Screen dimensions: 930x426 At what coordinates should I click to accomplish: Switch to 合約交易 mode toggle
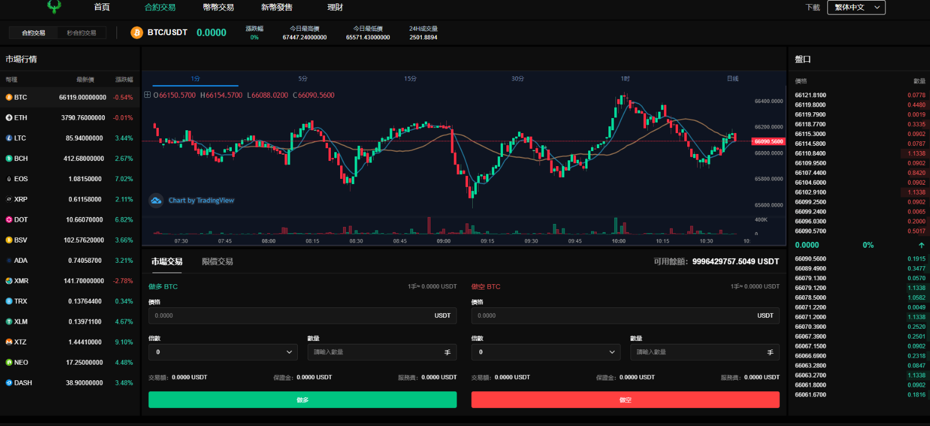[x=34, y=33]
